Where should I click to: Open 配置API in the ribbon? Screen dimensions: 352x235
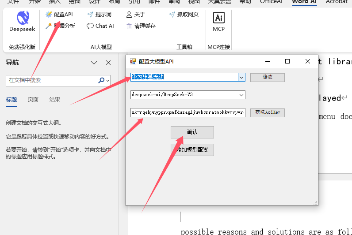click(59, 15)
